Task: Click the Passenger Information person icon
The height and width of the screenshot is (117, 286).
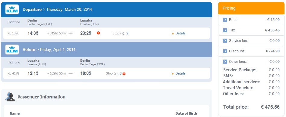Action: tap(10, 97)
